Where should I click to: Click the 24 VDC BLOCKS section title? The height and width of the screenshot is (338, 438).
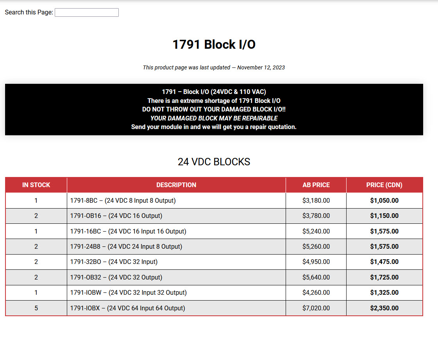[214, 162]
